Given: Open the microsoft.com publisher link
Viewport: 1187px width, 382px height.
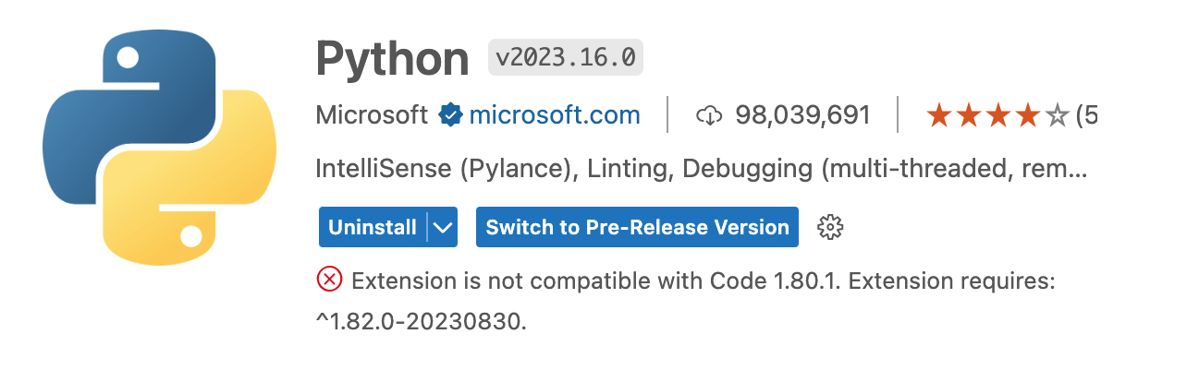Looking at the screenshot, I should [x=555, y=115].
